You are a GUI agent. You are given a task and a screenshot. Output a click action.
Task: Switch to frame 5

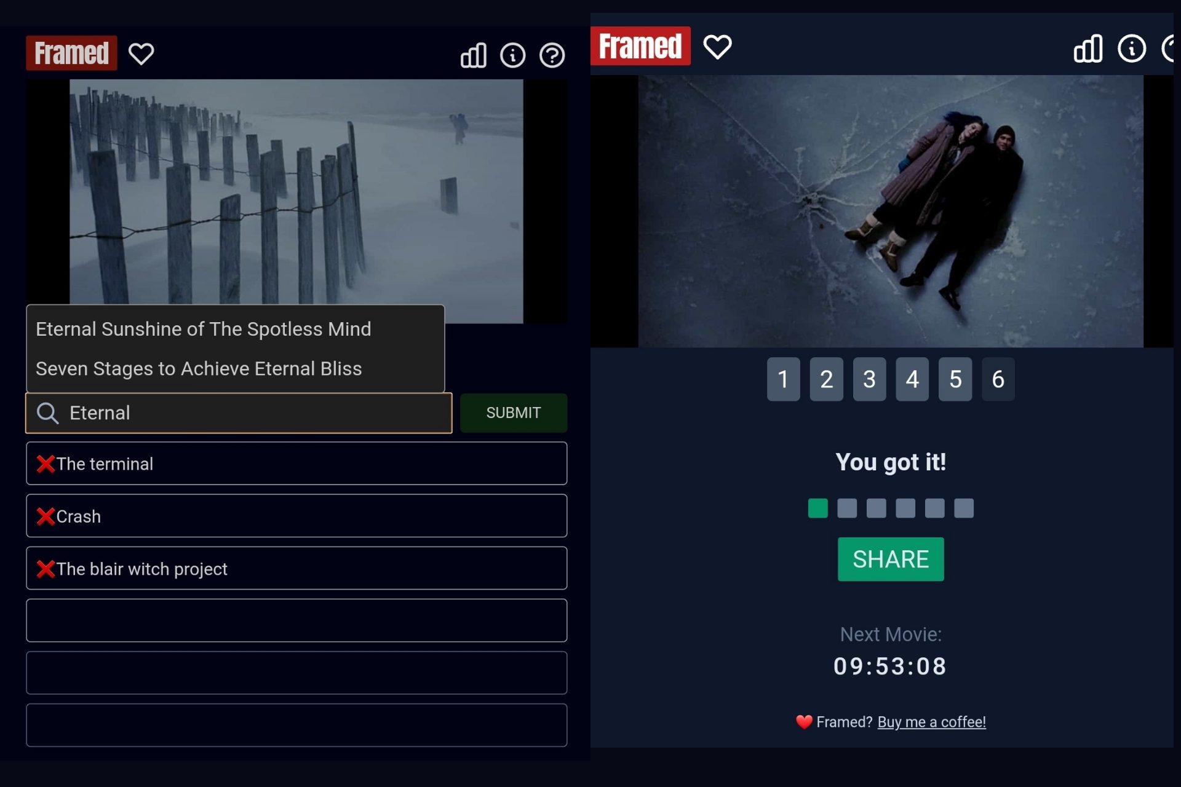tap(955, 379)
